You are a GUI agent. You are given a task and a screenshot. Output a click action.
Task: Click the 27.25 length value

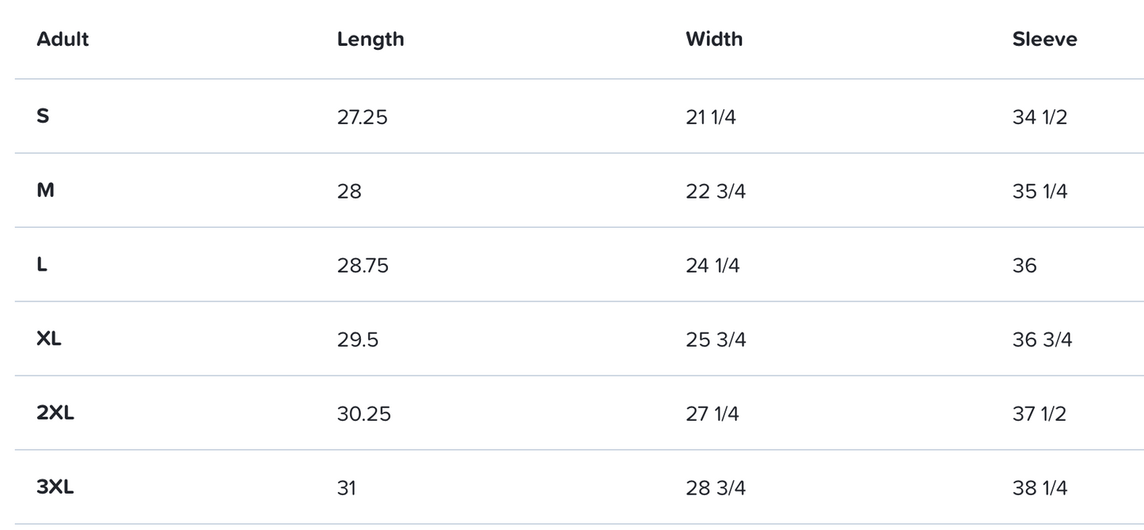coord(363,118)
